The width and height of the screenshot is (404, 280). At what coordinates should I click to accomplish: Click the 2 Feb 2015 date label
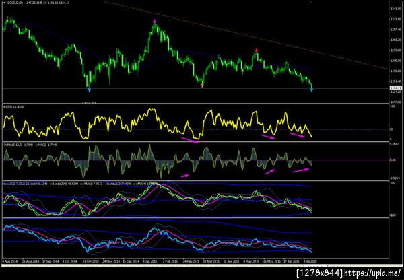(171, 261)
